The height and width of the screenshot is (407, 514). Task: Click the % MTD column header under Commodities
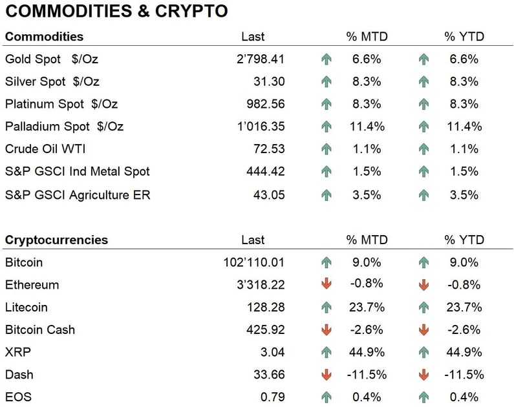coord(367,37)
